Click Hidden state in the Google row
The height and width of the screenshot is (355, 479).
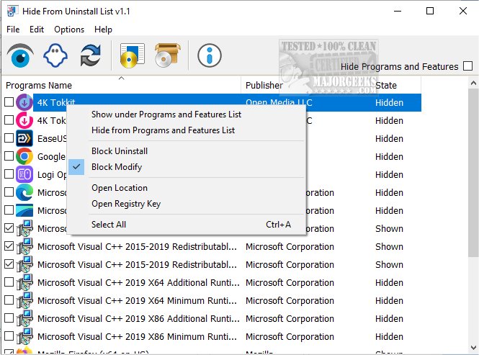pyautogui.click(x=389, y=156)
